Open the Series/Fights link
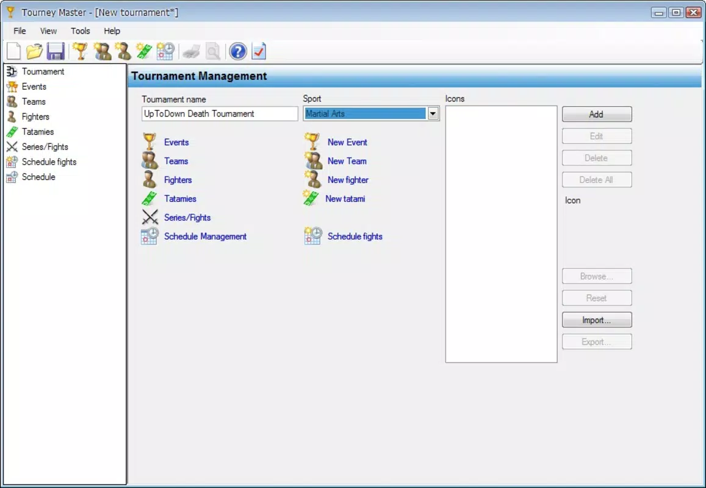The width and height of the screenshot is (706, 488). tap(187, 218)
